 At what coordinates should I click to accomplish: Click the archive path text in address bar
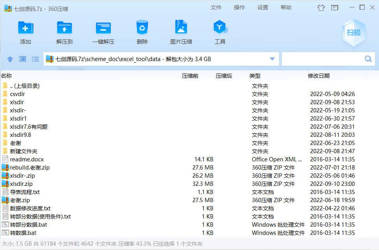133,59
